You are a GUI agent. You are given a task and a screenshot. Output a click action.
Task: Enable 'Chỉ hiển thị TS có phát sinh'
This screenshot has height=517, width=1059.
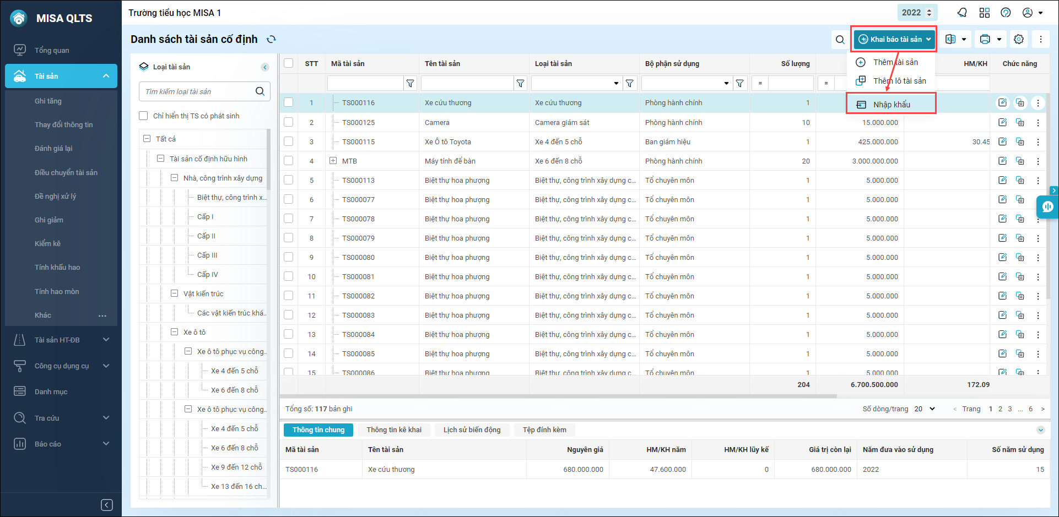[144, 116]
